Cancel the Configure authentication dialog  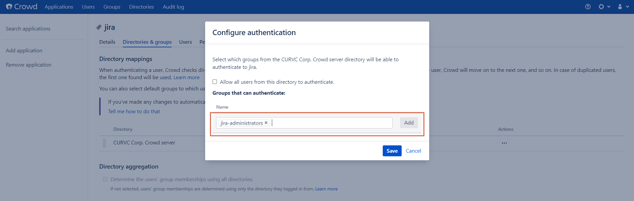(413, 151)
